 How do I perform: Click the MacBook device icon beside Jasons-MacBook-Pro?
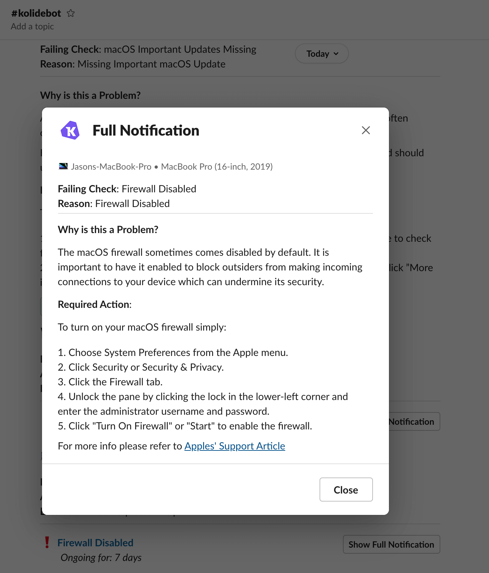tap(63, 166)
